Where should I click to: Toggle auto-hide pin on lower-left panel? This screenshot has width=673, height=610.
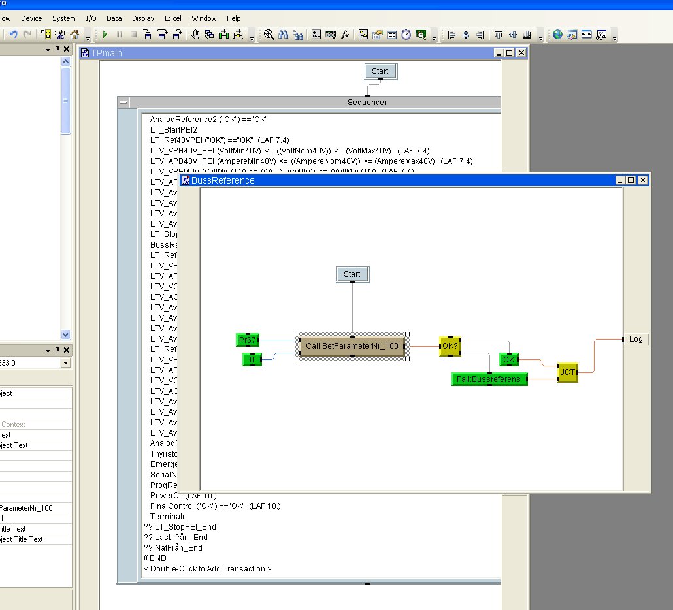pos(57,349)
